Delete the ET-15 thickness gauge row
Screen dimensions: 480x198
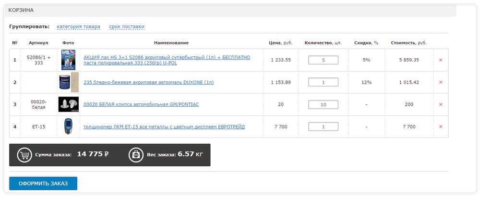441,126
